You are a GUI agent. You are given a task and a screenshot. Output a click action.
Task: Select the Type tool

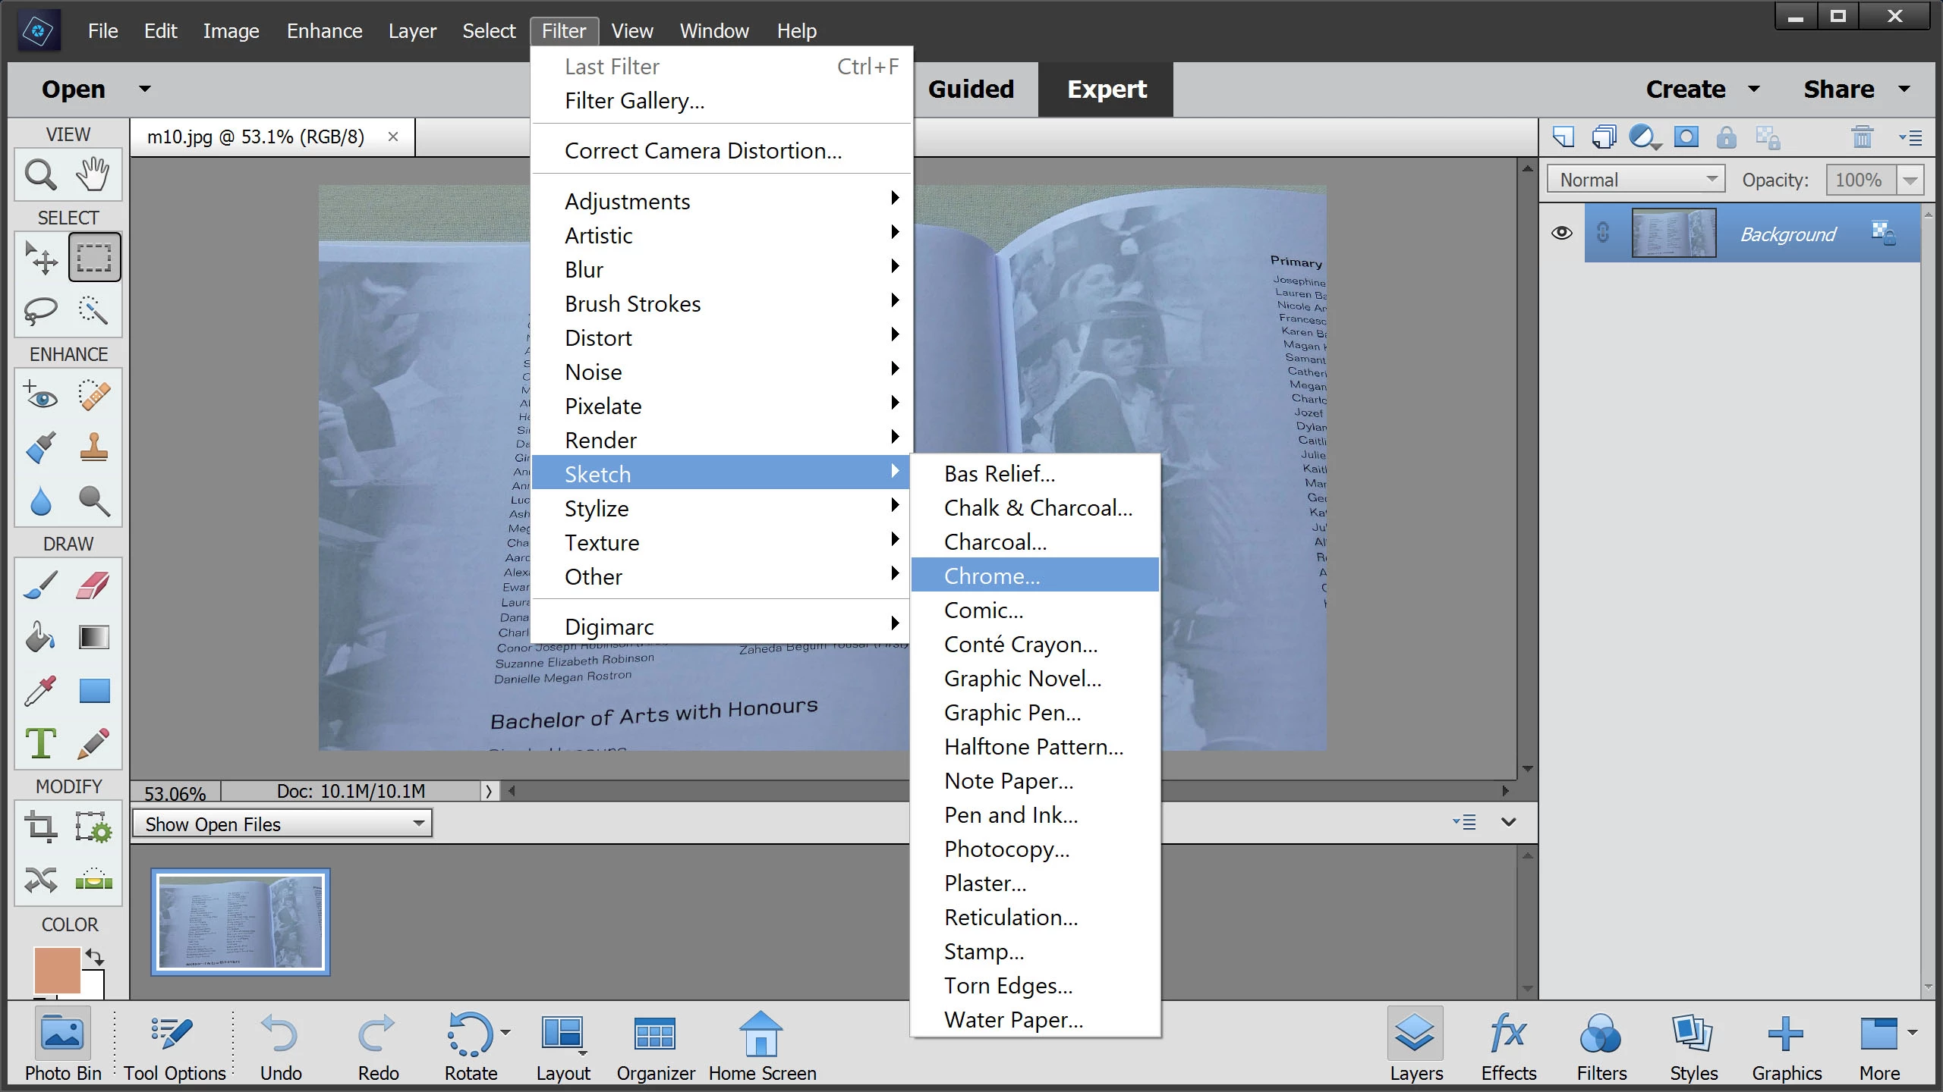point(40,743)
